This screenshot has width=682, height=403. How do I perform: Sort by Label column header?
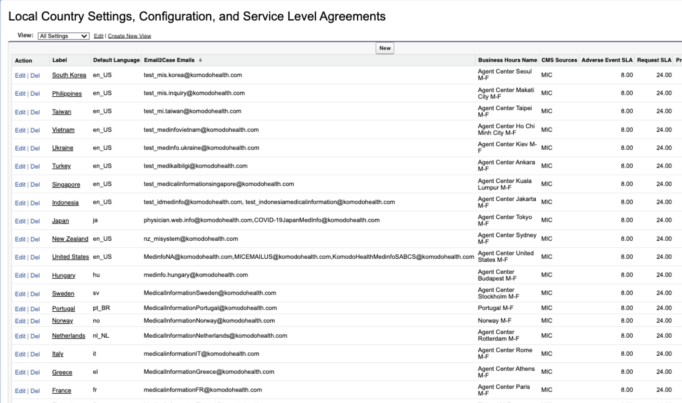(60, 60)
